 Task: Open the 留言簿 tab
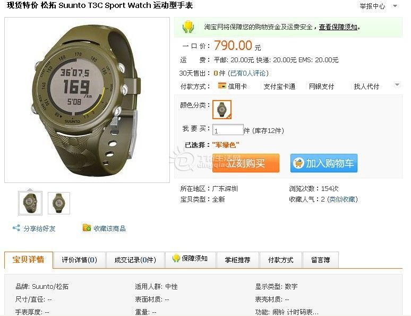[x=321, y=260]
